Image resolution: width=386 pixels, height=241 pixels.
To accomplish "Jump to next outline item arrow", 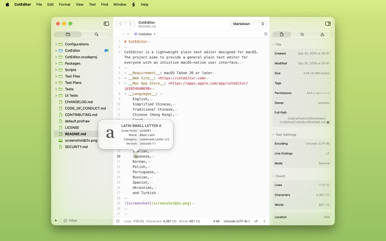I will pos(128,34).
